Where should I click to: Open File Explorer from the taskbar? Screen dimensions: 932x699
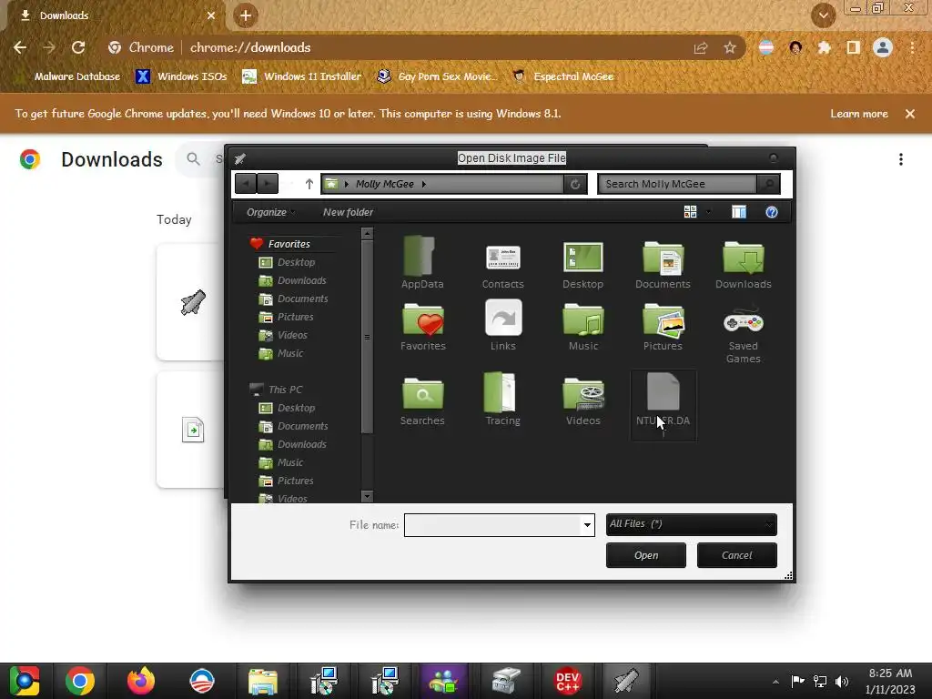(263, 681)
